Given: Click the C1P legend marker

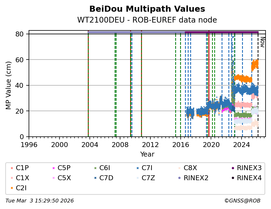Looking at the screenshot, I should coord(11,168).
